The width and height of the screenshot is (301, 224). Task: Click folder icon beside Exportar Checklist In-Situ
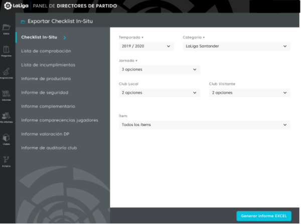[x=23, y=22]
